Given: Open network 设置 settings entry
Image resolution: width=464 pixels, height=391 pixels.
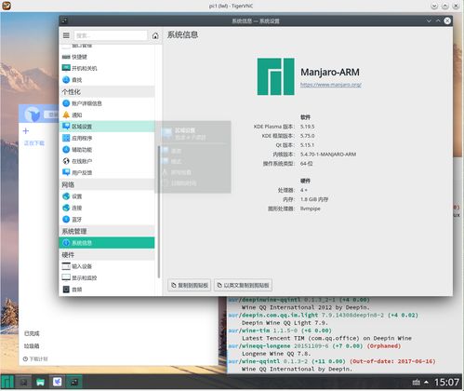Looking at the screenshot, I should 107,196.
